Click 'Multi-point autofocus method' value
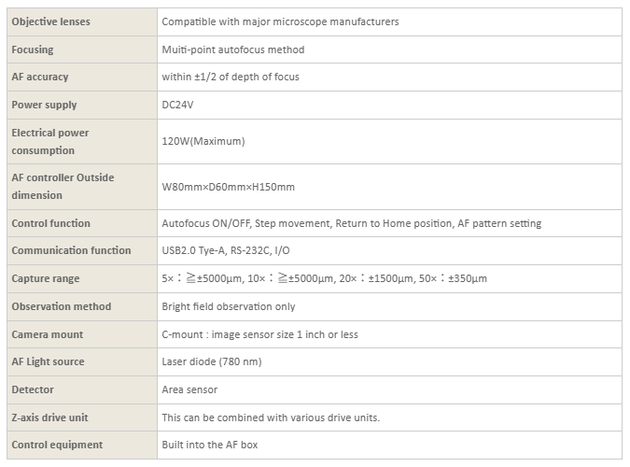The image size is (630, 467). (232, 50)
